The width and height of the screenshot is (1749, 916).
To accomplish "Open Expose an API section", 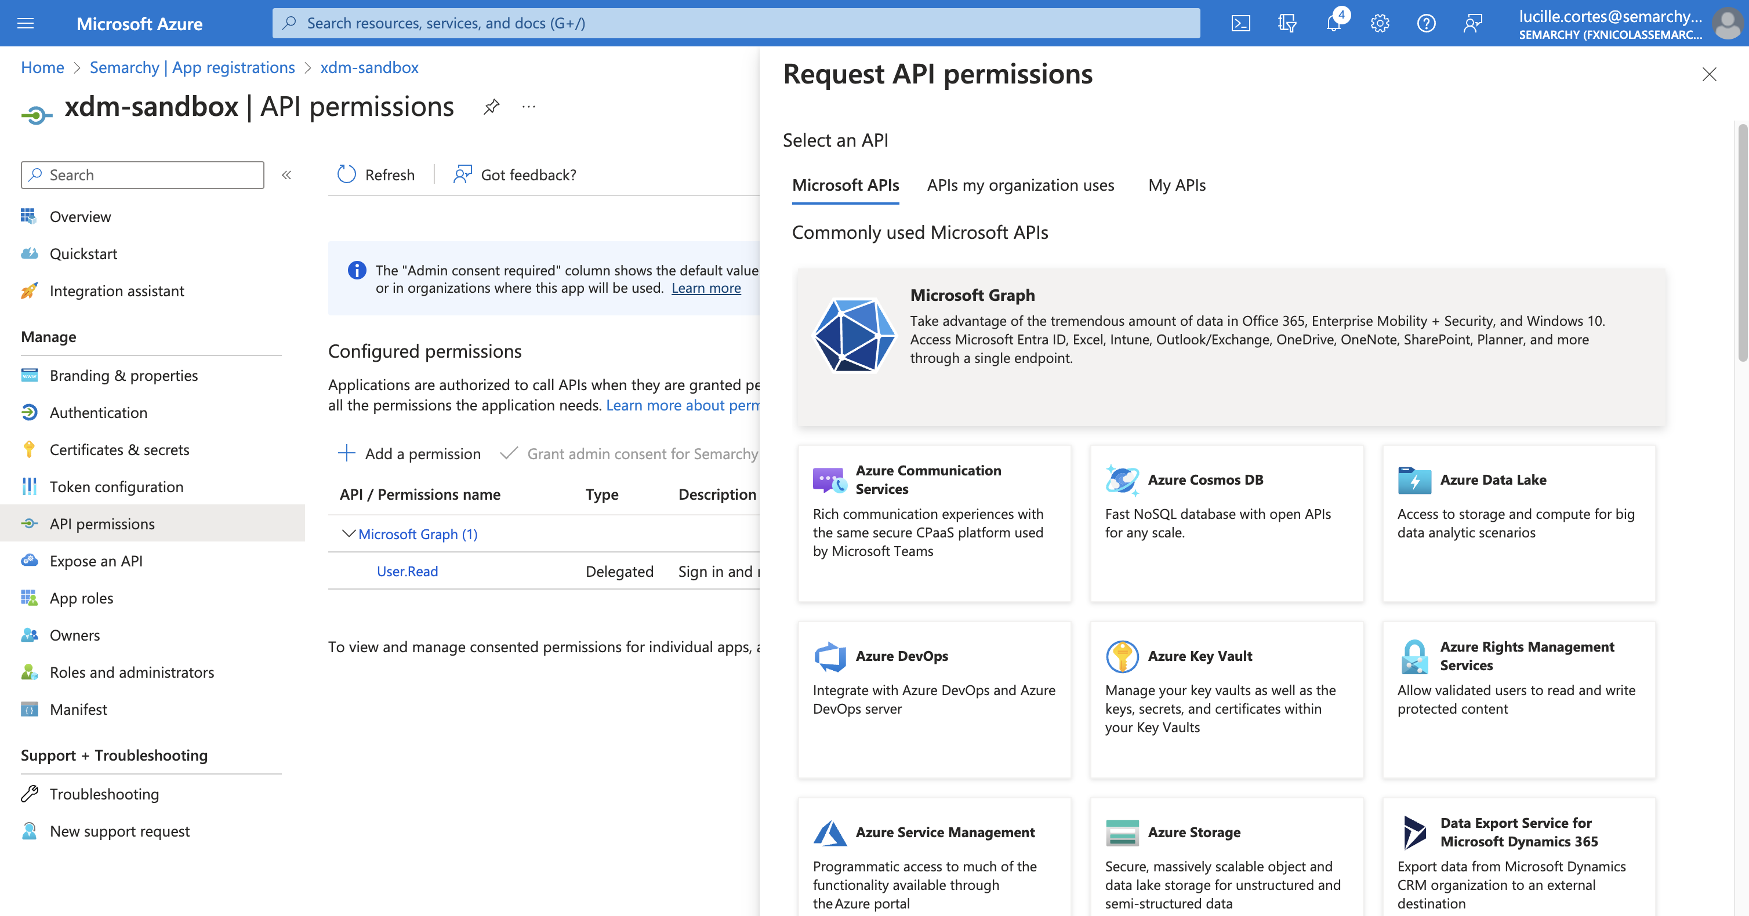I will [x=96, y=560].
